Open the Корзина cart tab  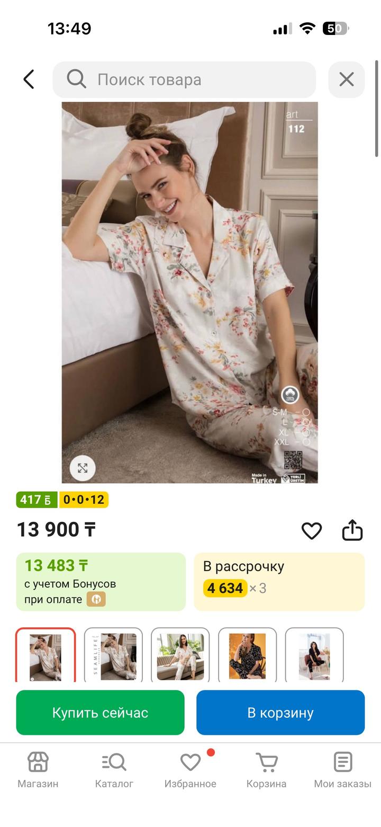[266, 769]
